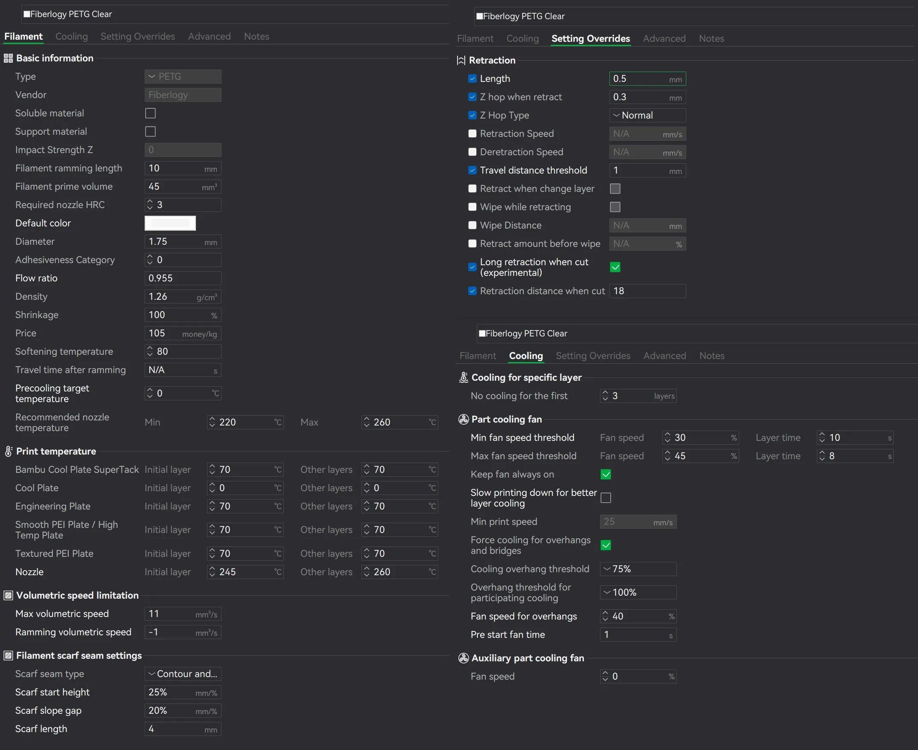Screen dimensions: 918x750
Task: Click the Setting Overrides tab in Cooling panel
Action: click(x=593, y=356)
